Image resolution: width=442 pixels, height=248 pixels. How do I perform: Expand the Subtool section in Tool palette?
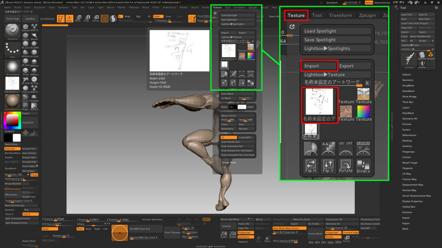pyautogui.click(x=407, y=75)
